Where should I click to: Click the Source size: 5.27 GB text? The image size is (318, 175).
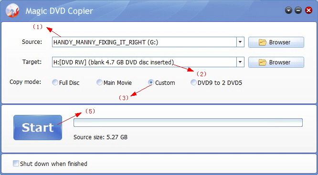tap(100, 137)
